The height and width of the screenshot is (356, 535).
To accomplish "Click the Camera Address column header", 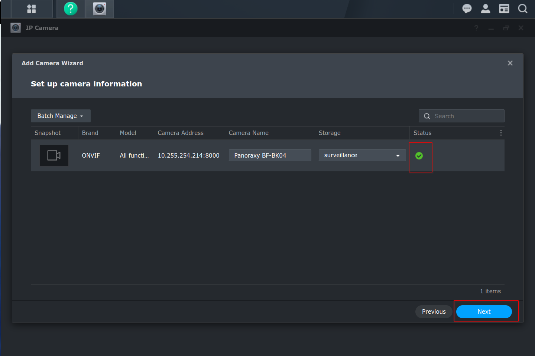I will pos(181,133).
